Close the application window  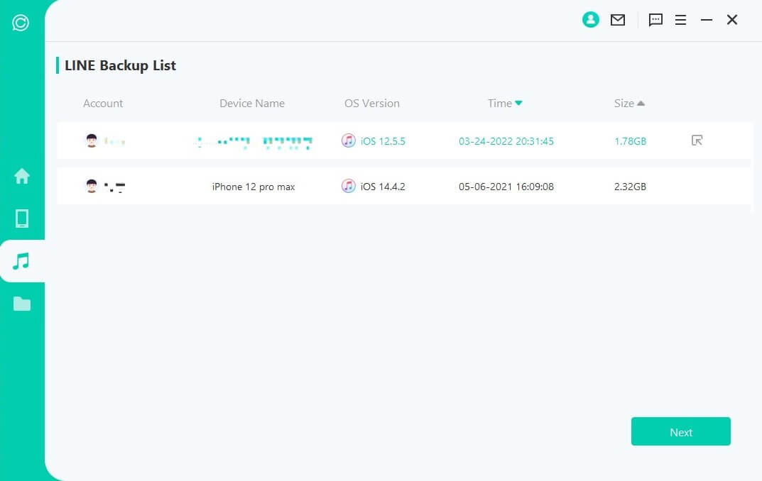pyautogui.click(x=732, y=20)
